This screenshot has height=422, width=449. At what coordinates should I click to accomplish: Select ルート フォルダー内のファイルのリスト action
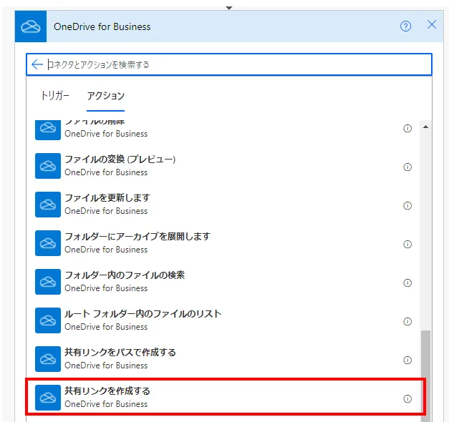point(143,314)
